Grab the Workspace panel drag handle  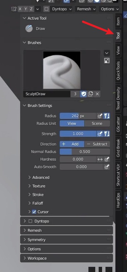[x=109, y=258]
